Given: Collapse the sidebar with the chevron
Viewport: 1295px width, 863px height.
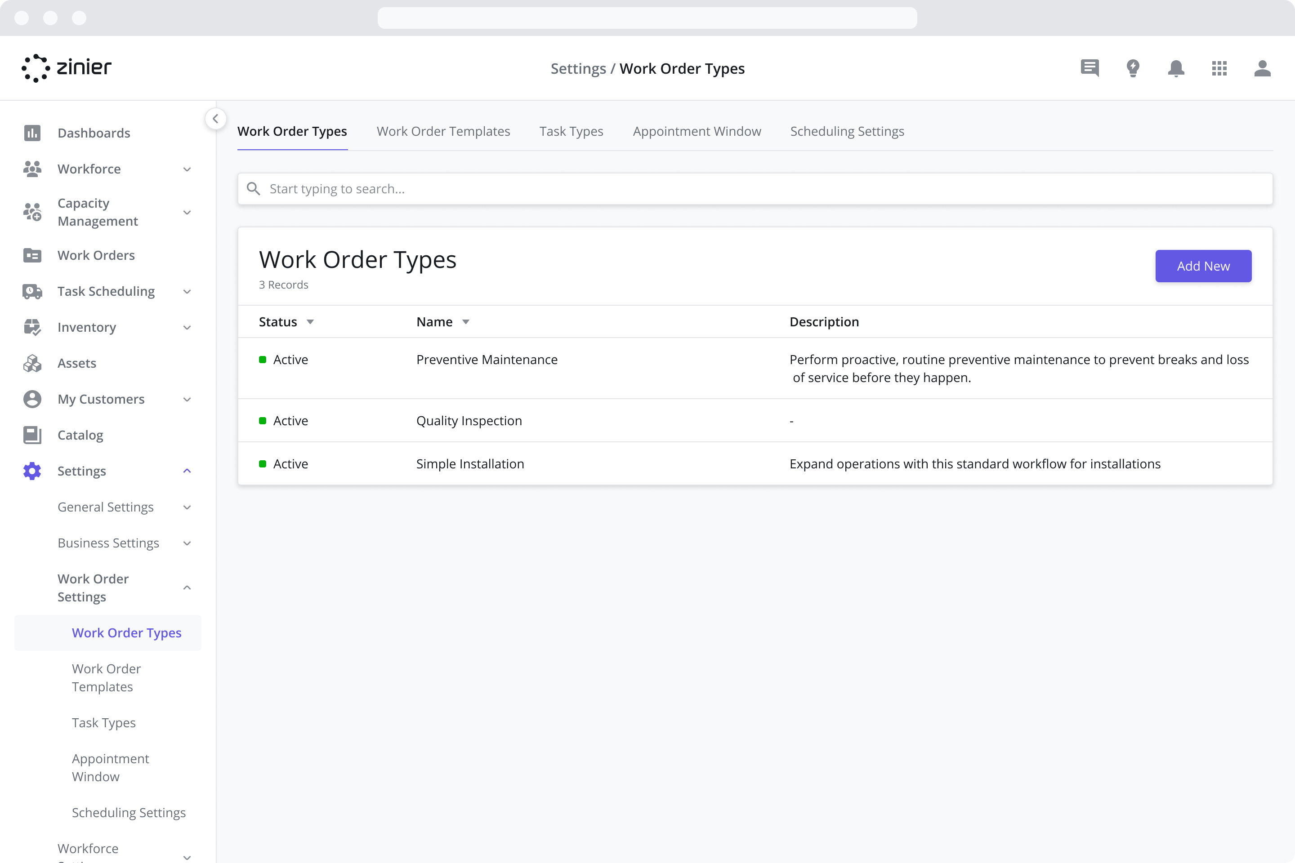Looking at the screenshot, I should [x=215, y=118].
